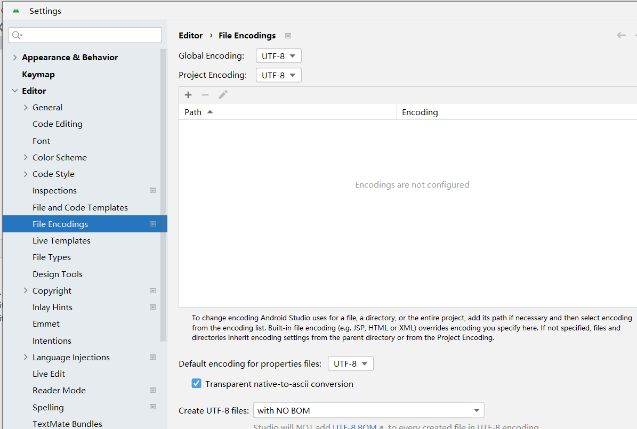Open Design Tools settings
This screenshot has width=637, height=429.
[x=57, y=274]
